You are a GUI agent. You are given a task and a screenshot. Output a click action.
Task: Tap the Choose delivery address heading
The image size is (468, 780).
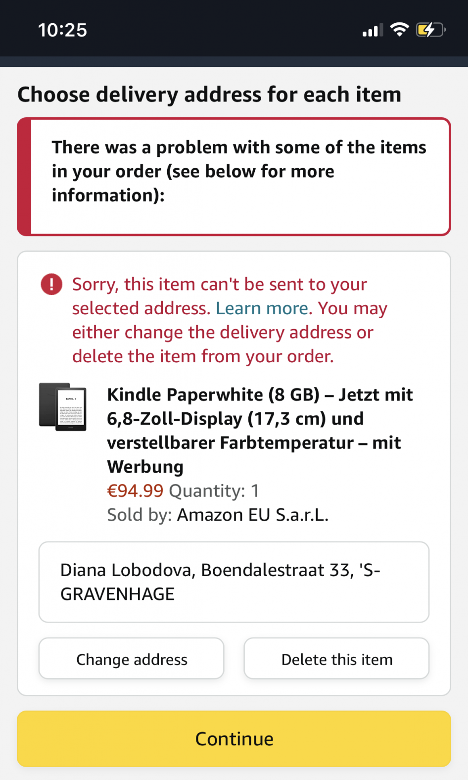coord(209,95)
